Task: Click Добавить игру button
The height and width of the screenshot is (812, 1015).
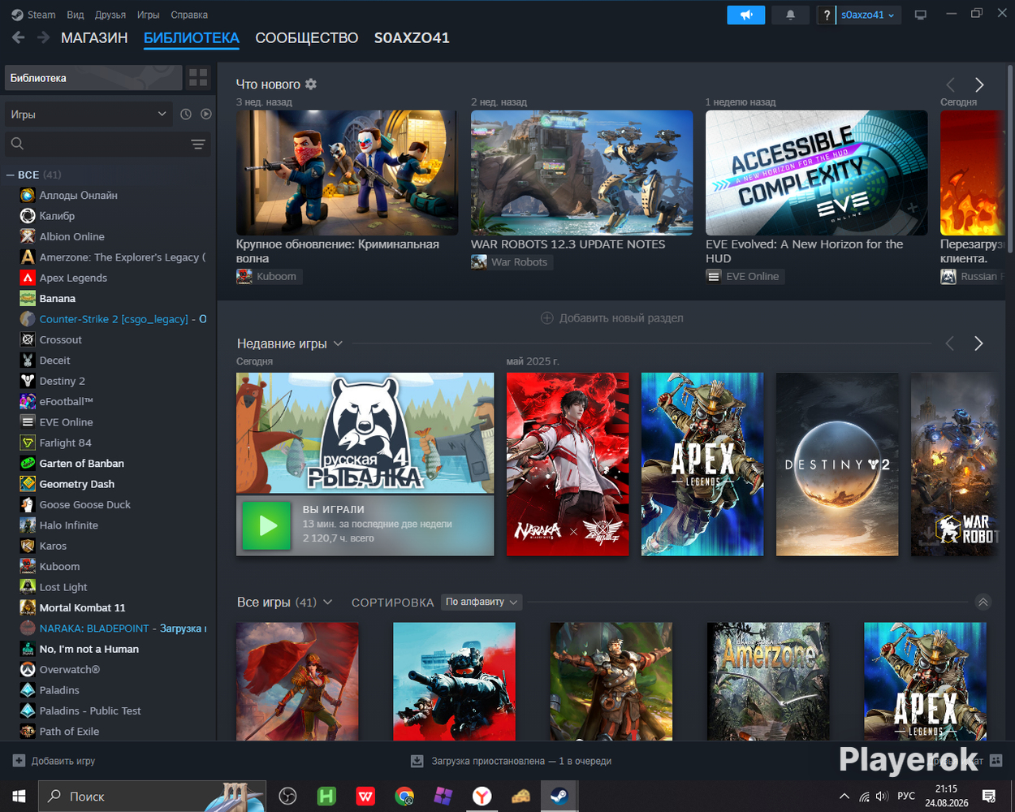Action: point(54,761)
